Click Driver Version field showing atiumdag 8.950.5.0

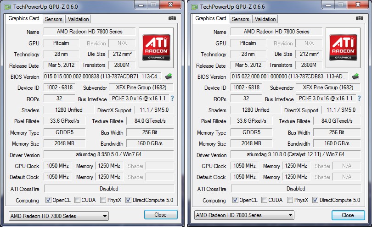click(109, 154)
